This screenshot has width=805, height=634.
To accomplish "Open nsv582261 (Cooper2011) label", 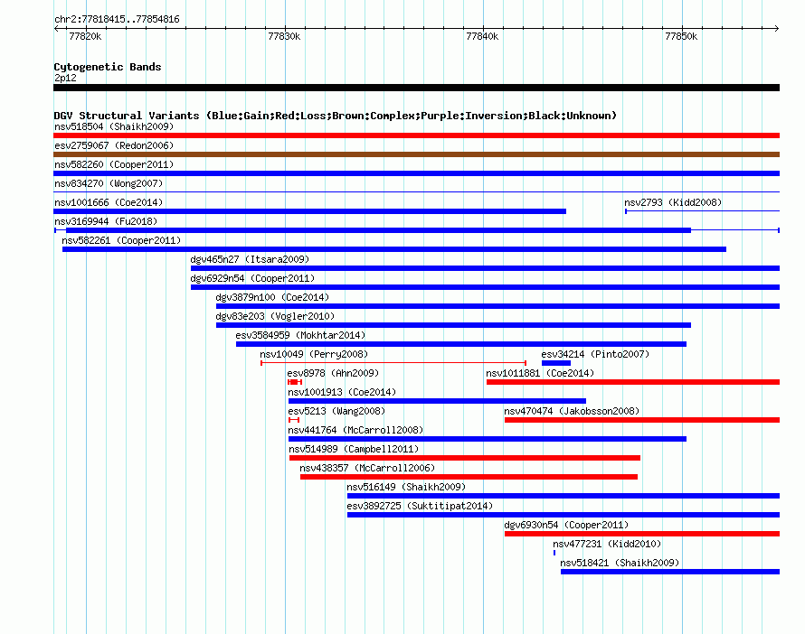I will pyautogui.click(x=121, y=240).
